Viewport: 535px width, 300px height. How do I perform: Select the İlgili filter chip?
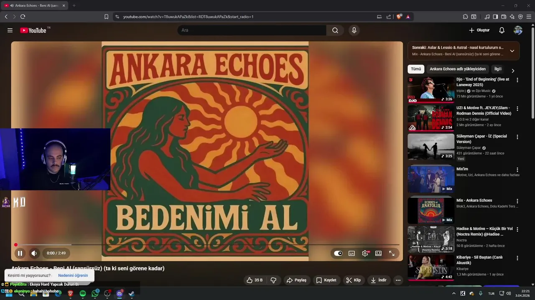(498, 69)
